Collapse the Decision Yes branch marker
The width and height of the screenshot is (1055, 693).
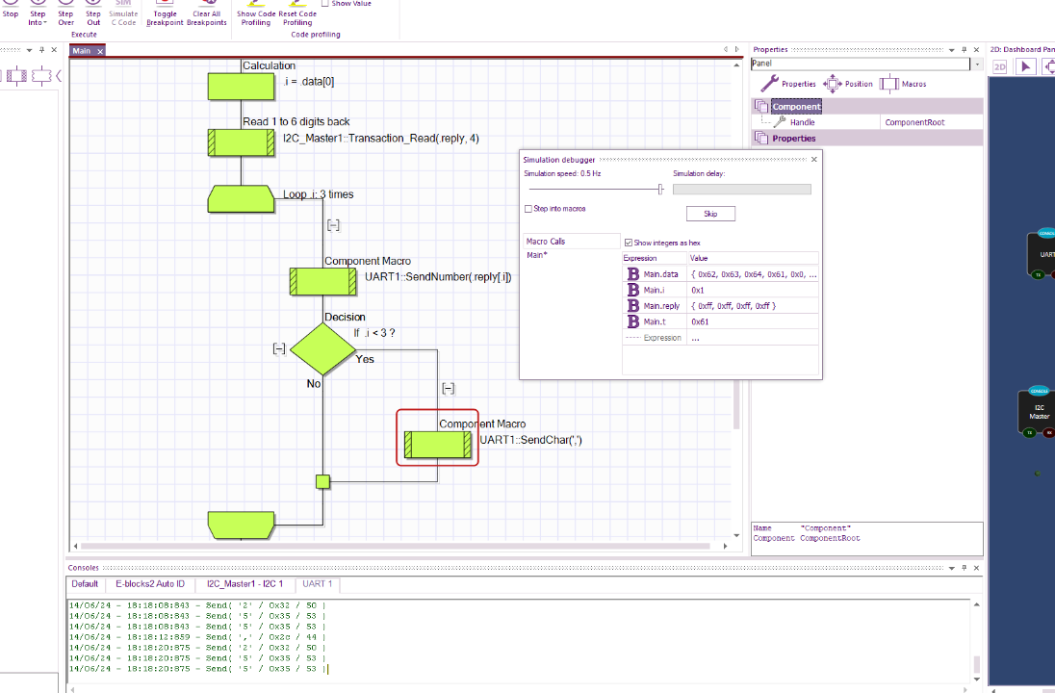[x=449, y=388]
